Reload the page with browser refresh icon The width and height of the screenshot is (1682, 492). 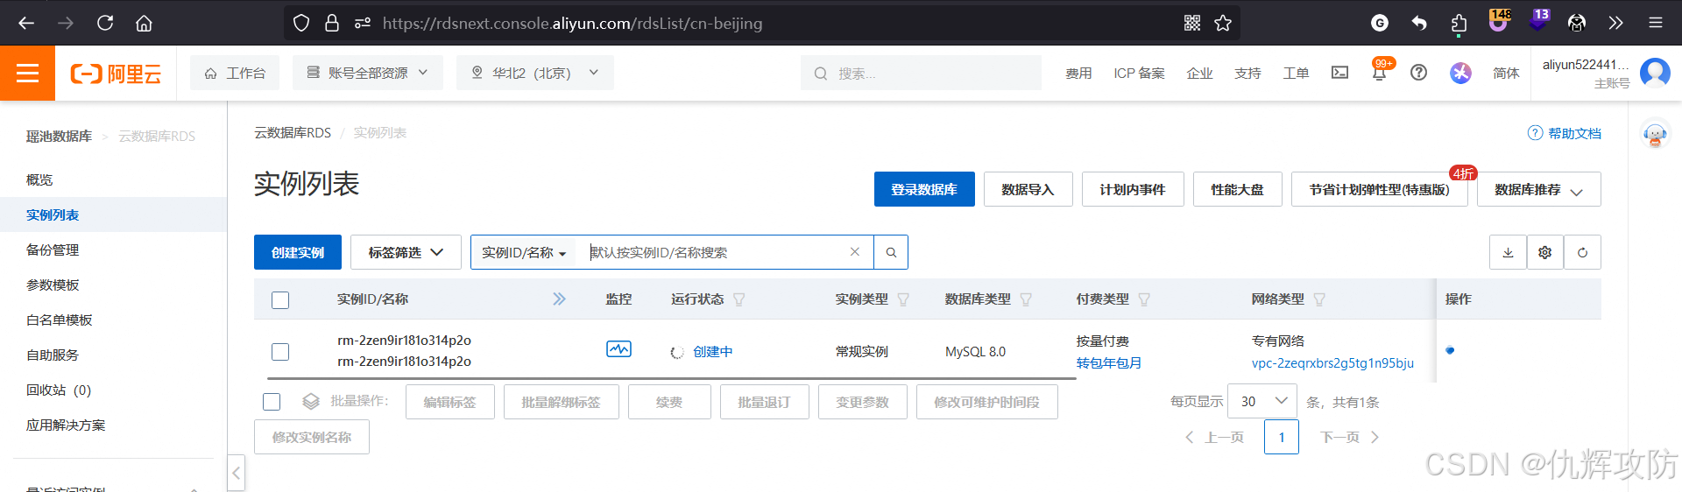[105, 23]
